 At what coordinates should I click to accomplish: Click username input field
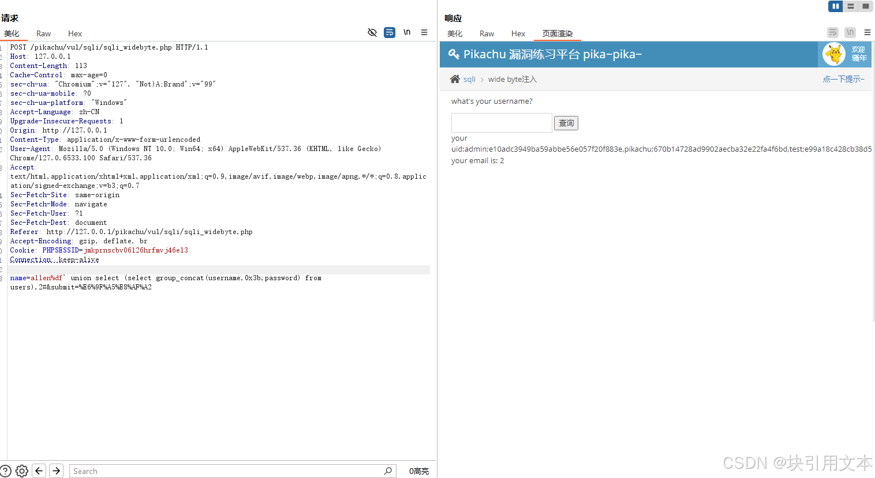tap(502, 123)
